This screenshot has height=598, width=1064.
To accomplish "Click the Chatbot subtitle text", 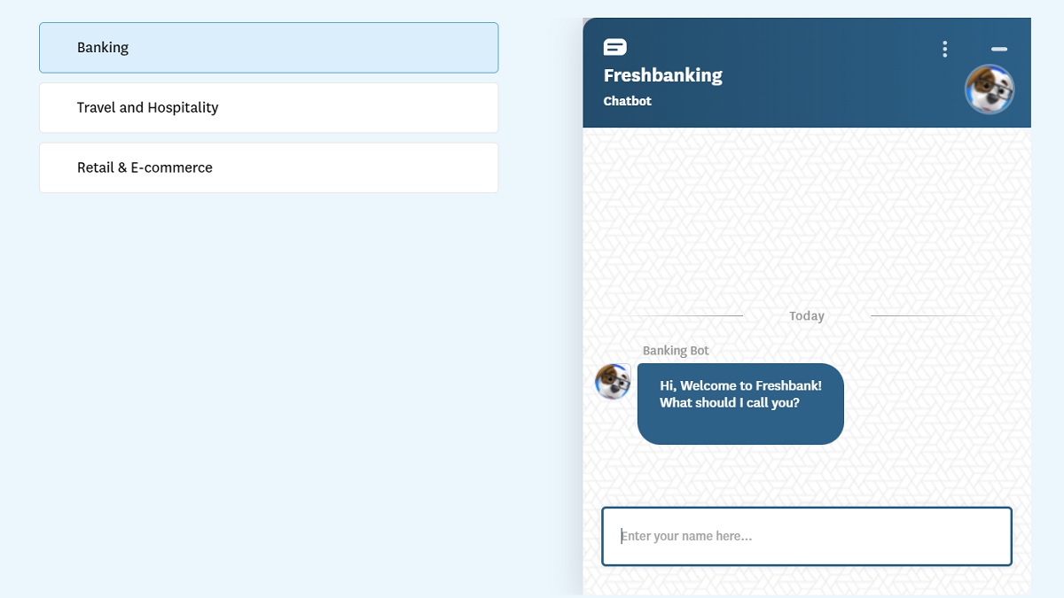I will (628, 101).
